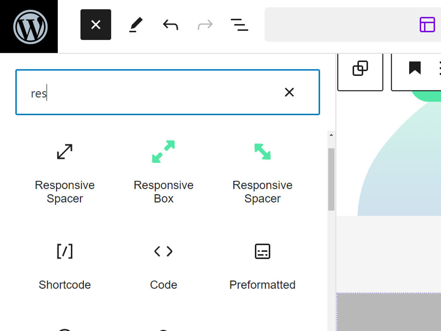Viewport: 441px width, 331px height.
Task: Close the block inserter with the X toggle
Action: pyautogui.click(x=96, y=25)
